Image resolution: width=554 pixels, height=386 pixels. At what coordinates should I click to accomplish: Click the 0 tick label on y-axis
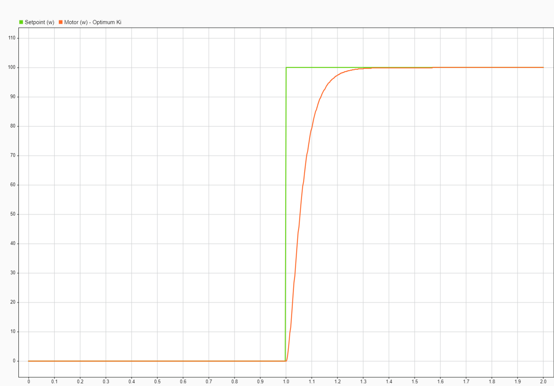pyautogui.click(x=14, y=361)
